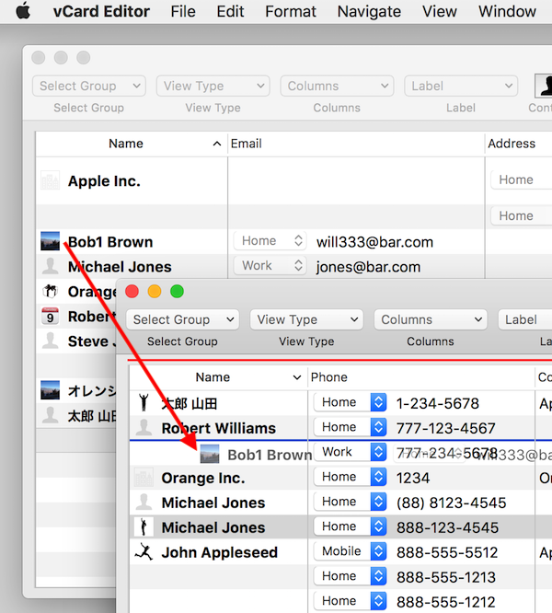
Task: Edit the will333@bar.com email field
Action: click(374, 242)
